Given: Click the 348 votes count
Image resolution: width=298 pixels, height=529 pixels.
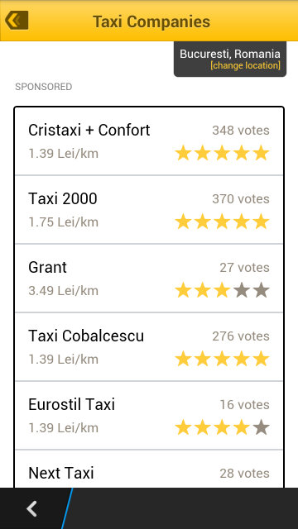Looking at the screenshot, I should (x=241, y=131).
